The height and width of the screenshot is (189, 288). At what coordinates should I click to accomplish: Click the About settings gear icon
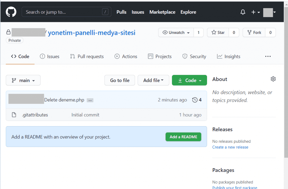coord(273,79)
